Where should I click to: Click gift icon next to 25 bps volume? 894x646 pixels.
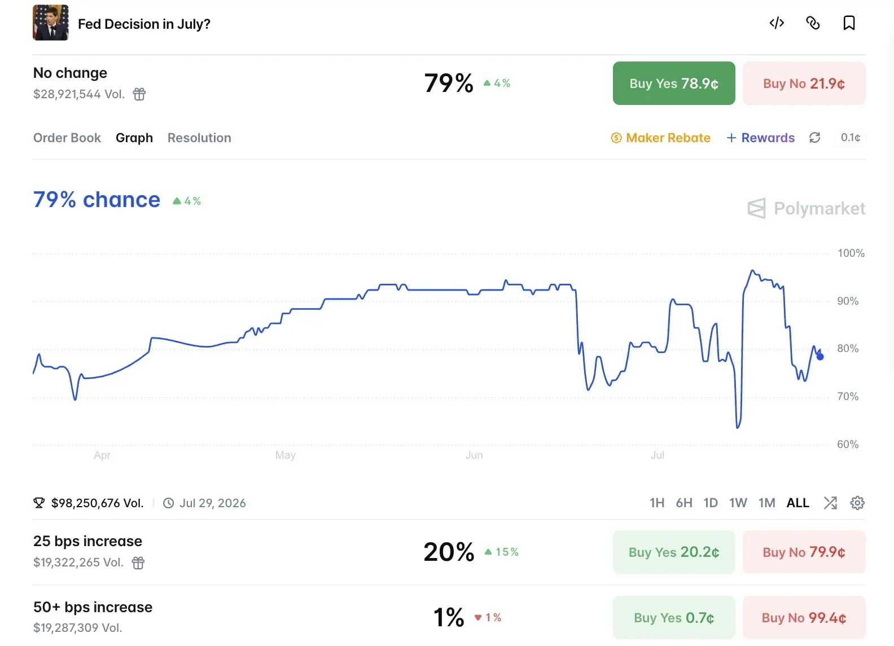point(138,562)
